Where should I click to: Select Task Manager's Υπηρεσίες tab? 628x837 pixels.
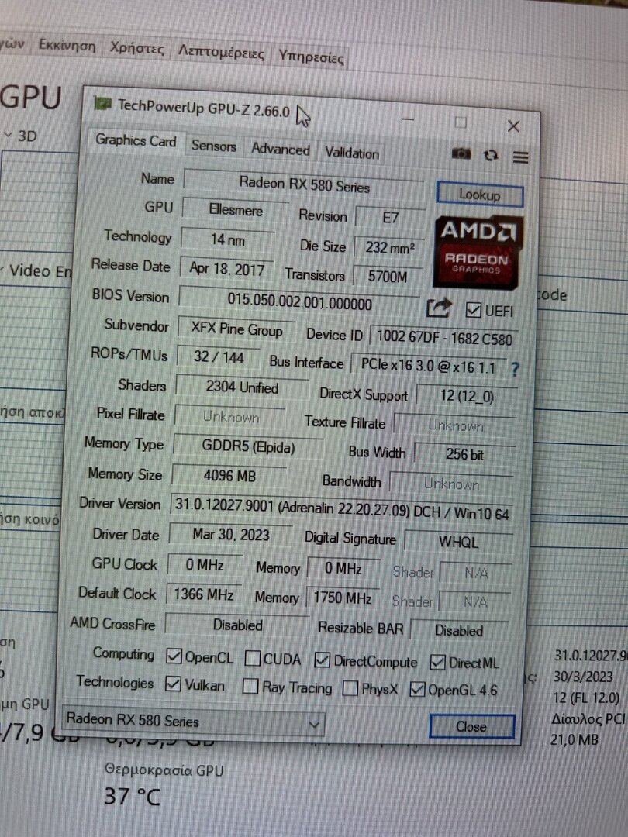click(312, 56)
